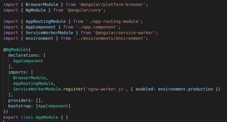Click 'BrowserModule' in the imports array
Image resolution: width=227 pixels, height=122 pixels.
pyautogui.click(x=30, y=78)
